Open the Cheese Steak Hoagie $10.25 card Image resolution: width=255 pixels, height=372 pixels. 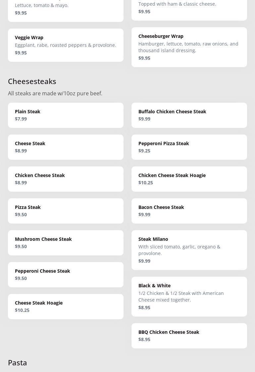(x=66, y=307)
